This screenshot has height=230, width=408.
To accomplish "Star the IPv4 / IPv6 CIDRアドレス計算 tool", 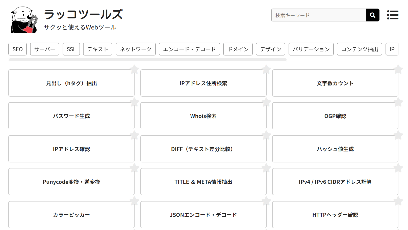I will point(398,168).
